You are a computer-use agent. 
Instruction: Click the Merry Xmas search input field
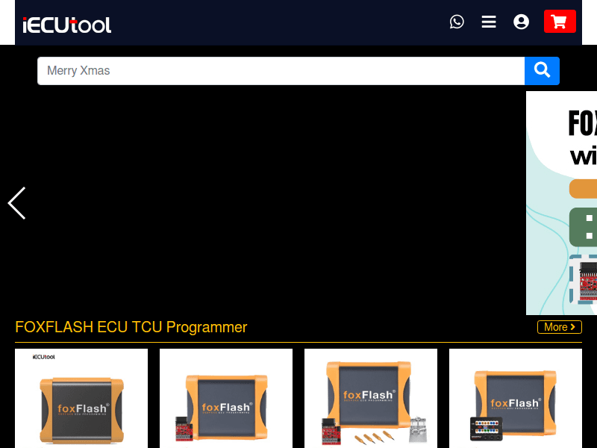[x=281, y=70]
